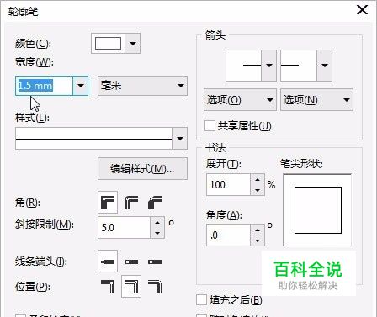377x317 pixels.
Task: Enable the 填充之后(B) checkbox
Action: point(201,300)
